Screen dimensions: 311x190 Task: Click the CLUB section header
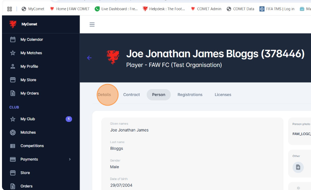pyautogui.click(x=14, y=107)
